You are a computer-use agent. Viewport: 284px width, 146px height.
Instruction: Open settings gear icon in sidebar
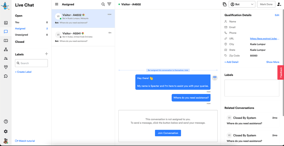(x=6, y=131)
